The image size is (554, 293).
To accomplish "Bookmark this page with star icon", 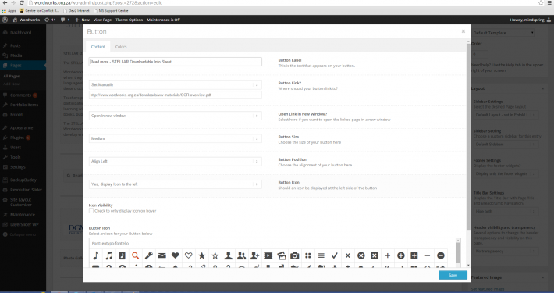I will click(541, 3).
